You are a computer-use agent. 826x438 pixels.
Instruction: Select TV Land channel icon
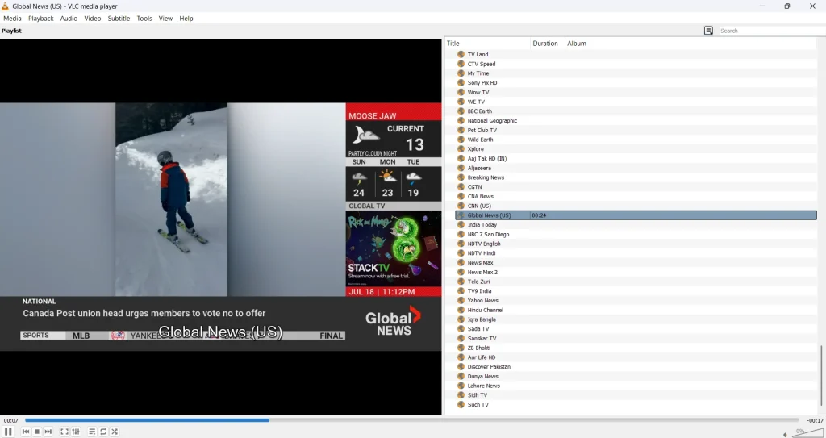point(461,54)
